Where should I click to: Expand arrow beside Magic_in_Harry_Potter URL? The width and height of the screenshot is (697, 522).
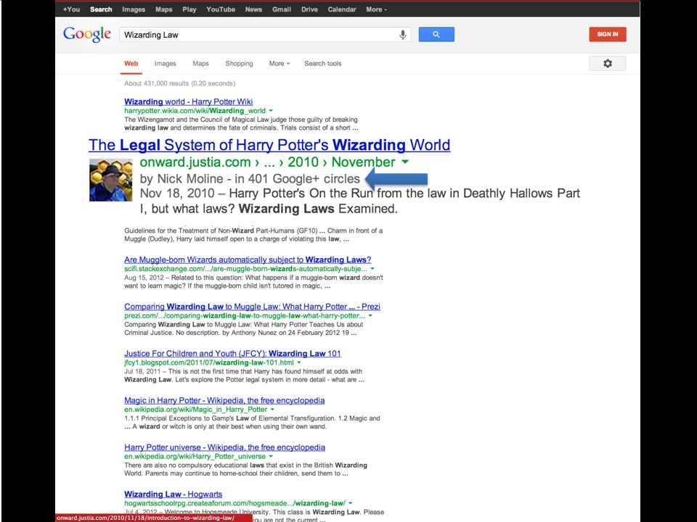point(272,409)
